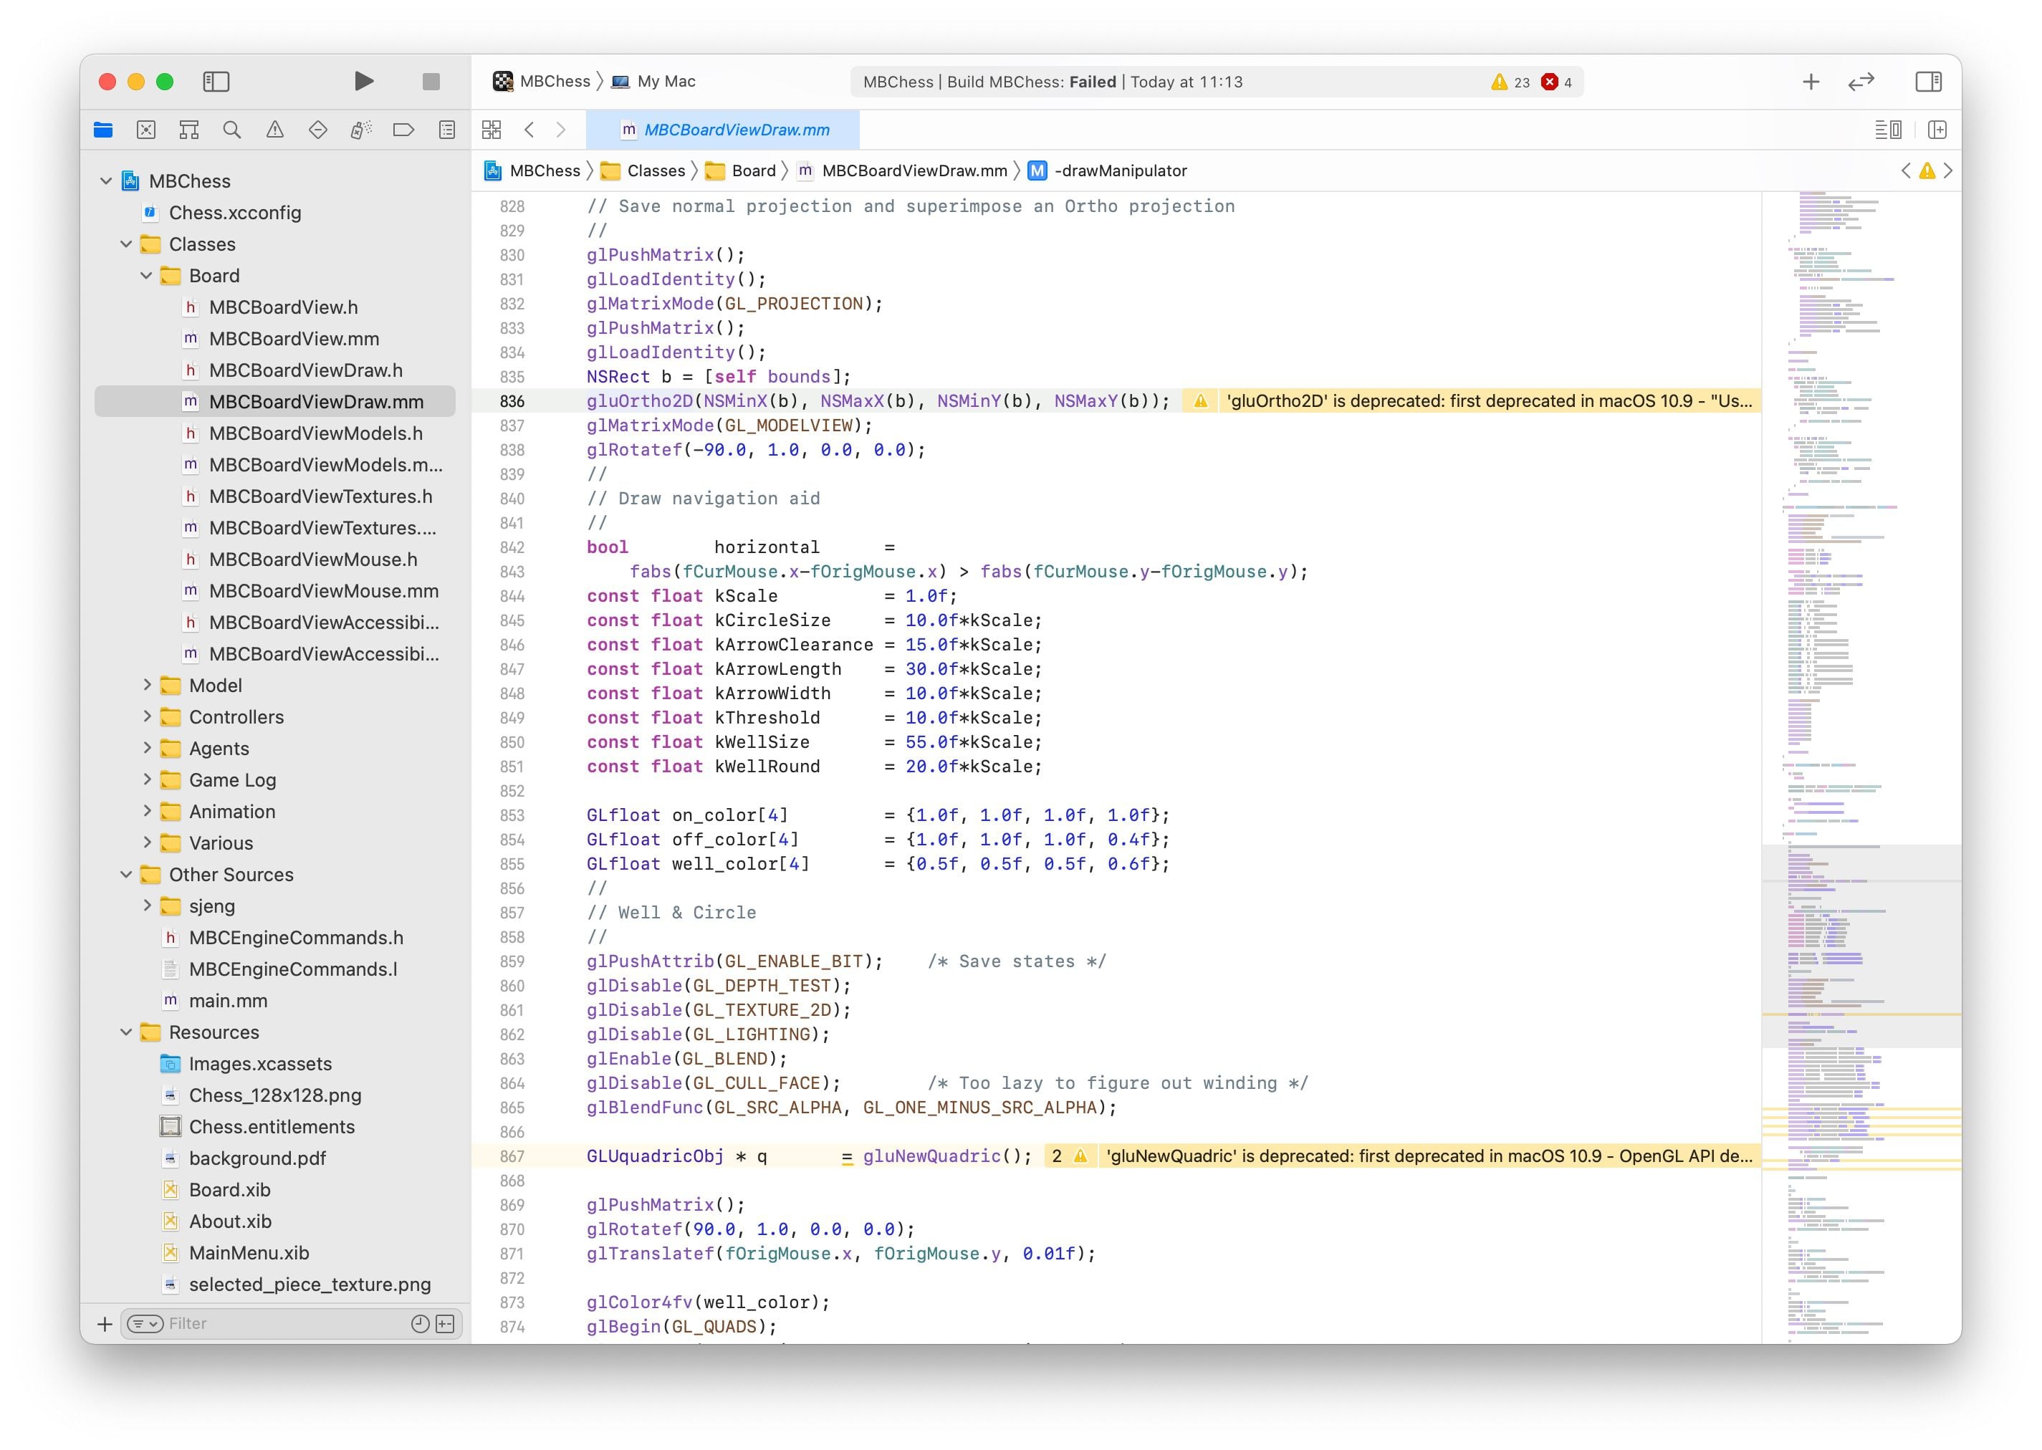Click the gluNewQuadric deprecation warning banner
This screenshot has width=2042, height=1450.
[1401, 1156]
